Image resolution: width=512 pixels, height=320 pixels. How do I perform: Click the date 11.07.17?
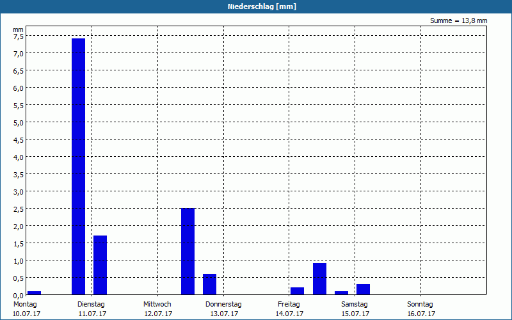click(92, 314)
